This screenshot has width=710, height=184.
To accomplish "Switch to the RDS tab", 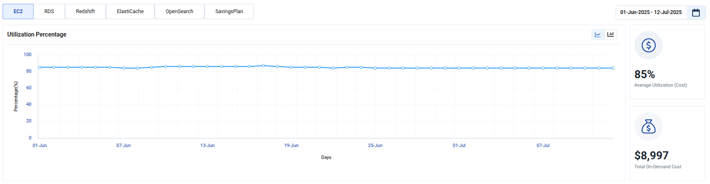I will point(49,11).
